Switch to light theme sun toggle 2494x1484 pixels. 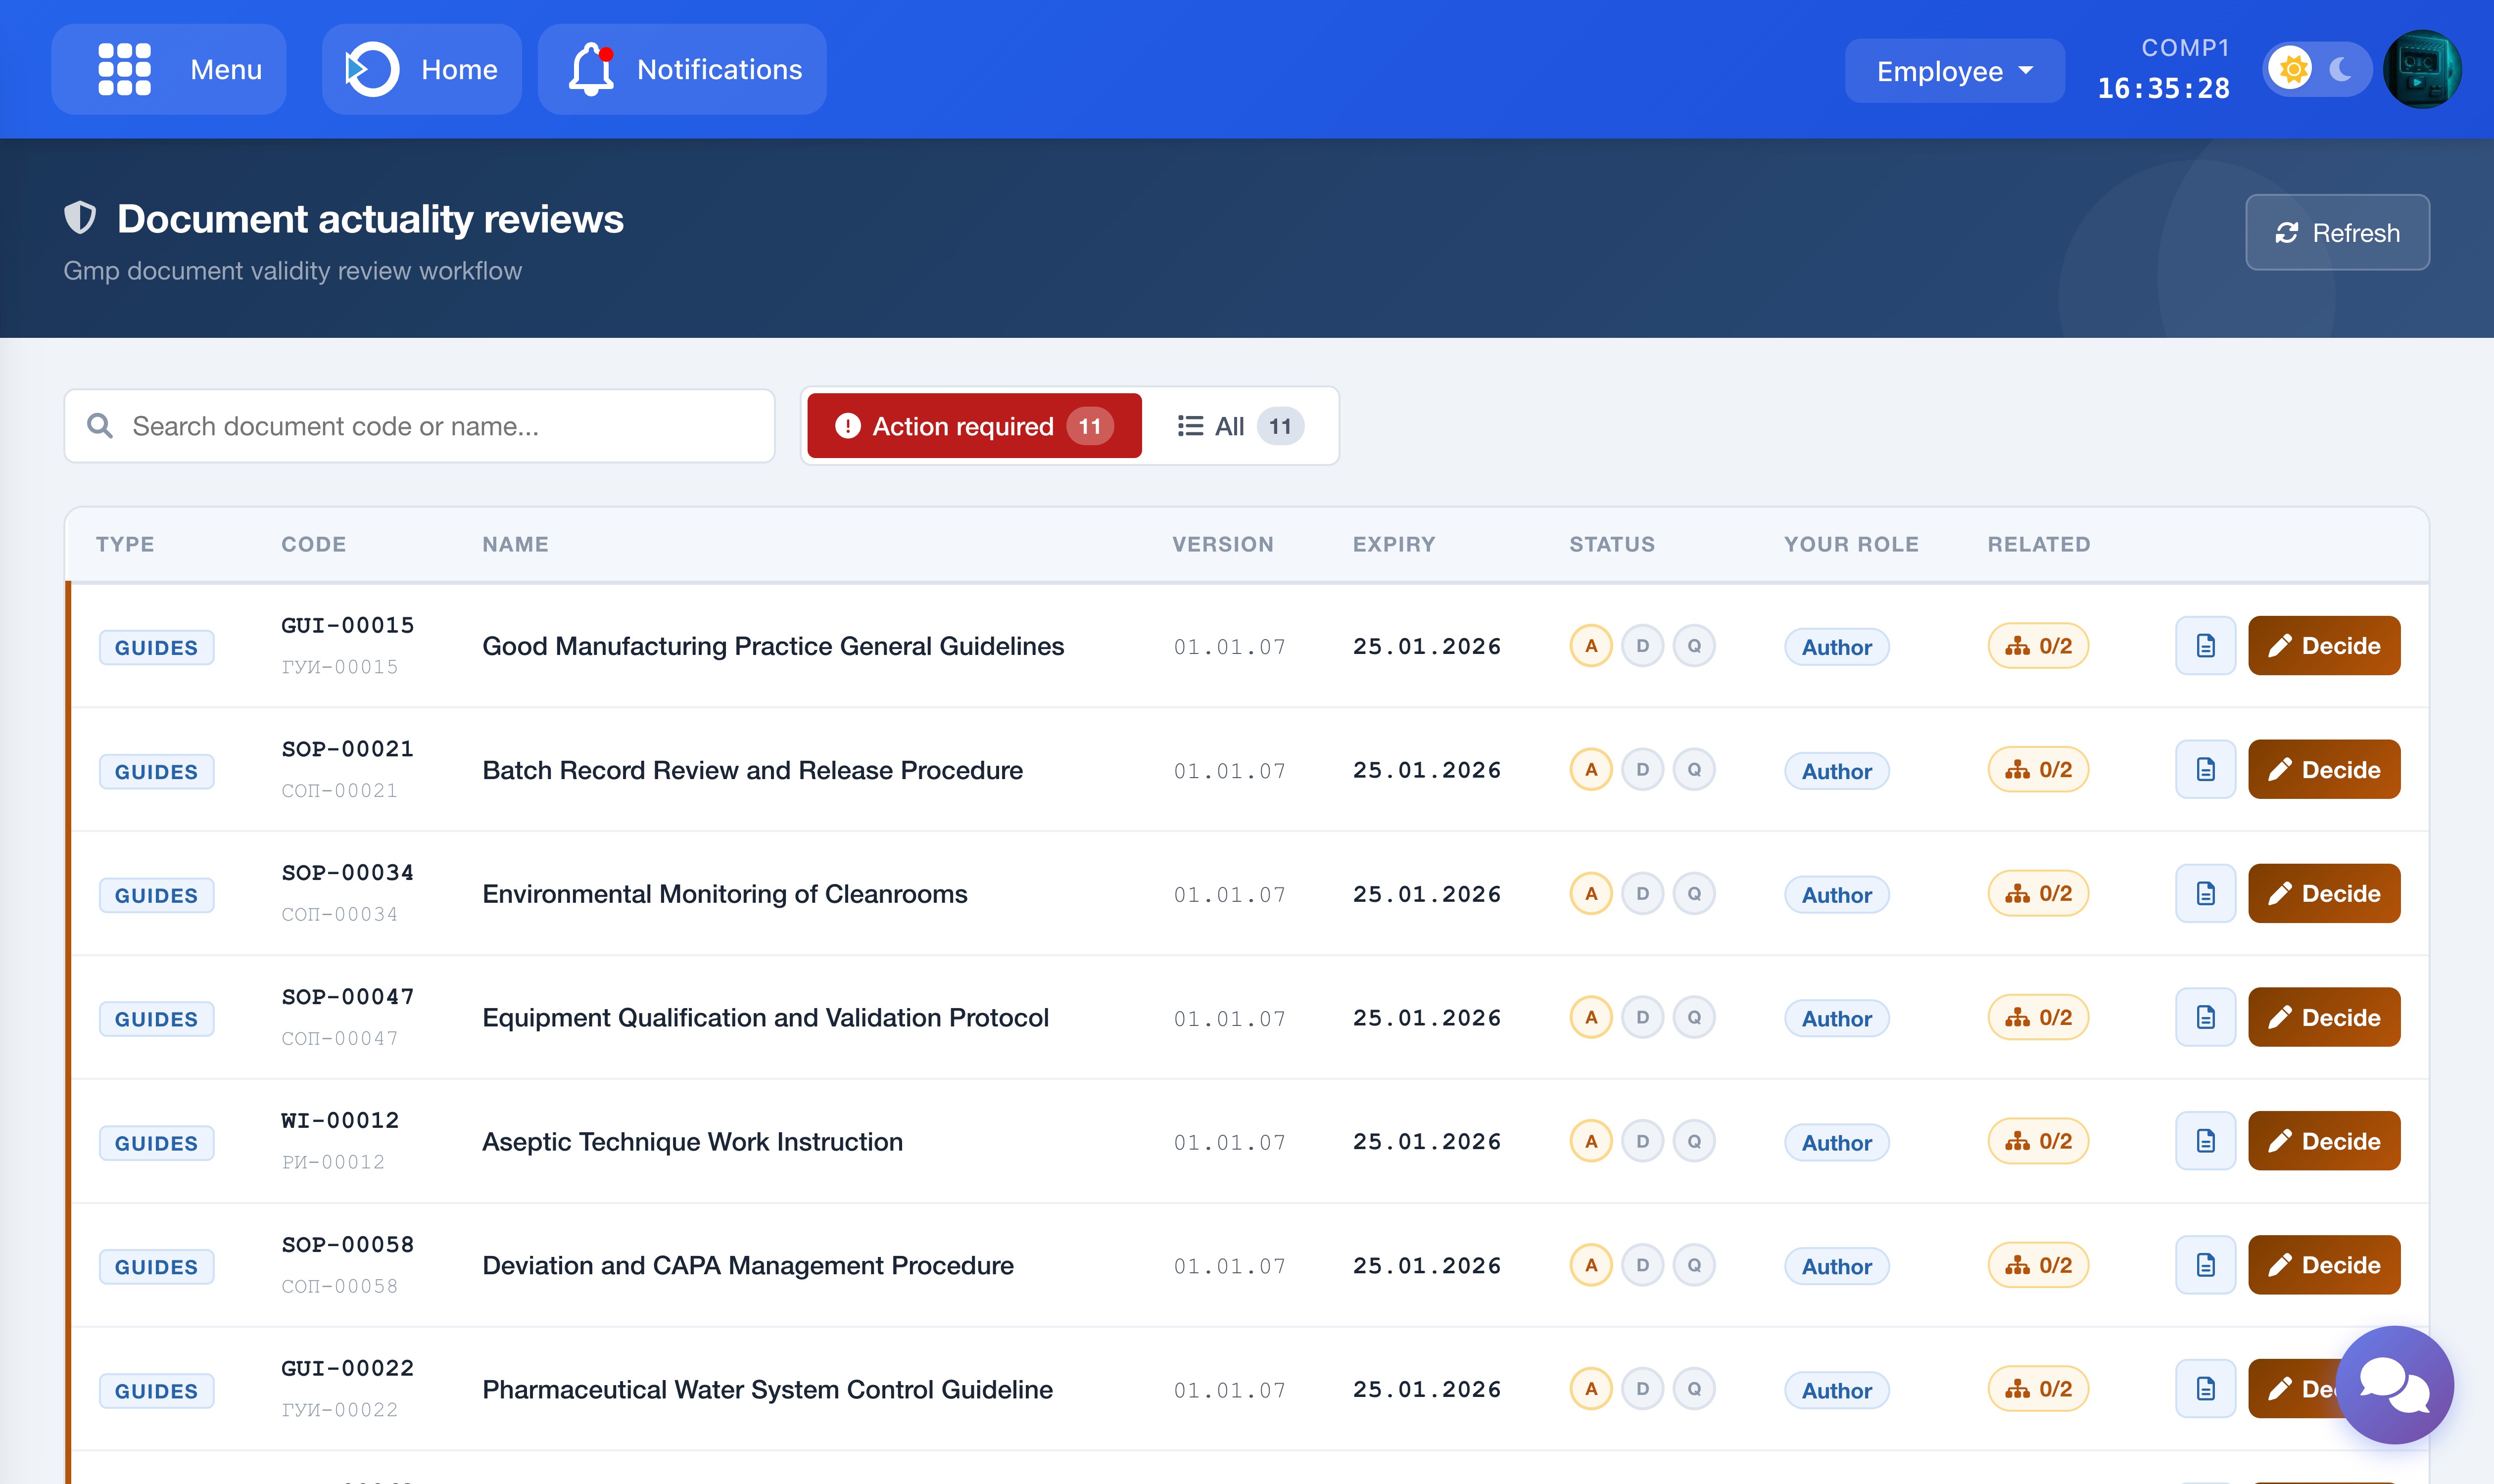coord(2293,69)
